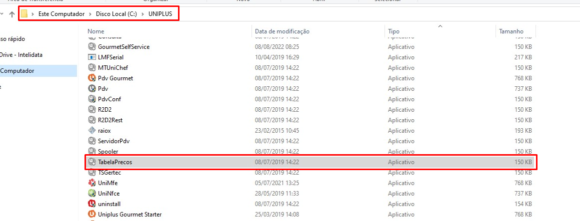The image size is (580, 221).
Task: Open the GourmetSelfService application icon
Action: click(x=91, y=47)
